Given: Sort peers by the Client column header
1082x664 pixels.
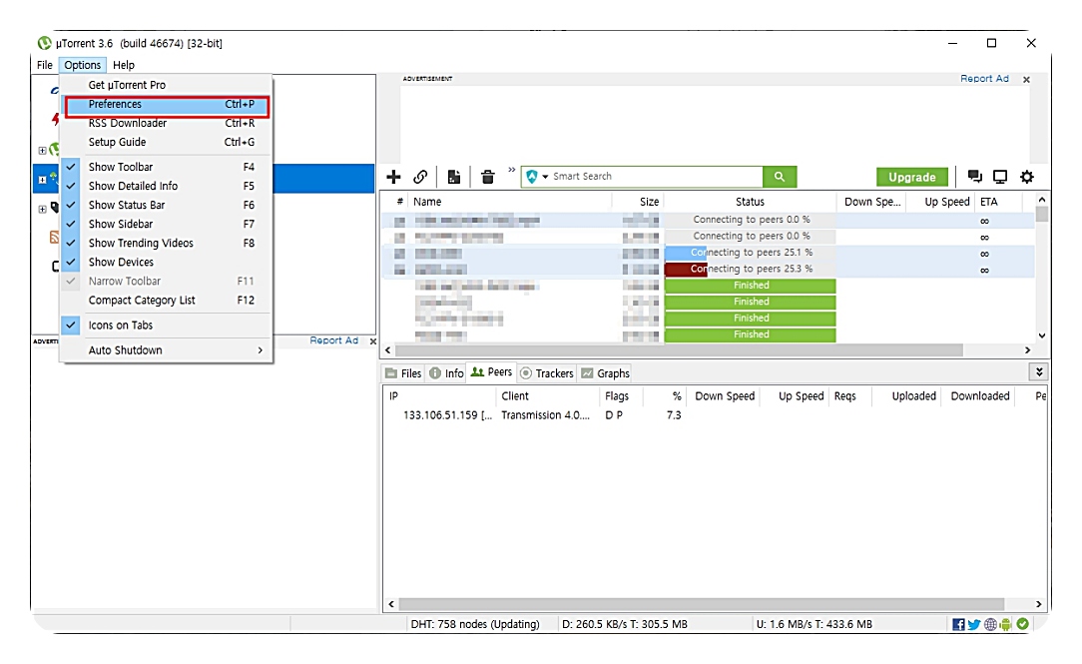Looking at the screenshot, I should click(547, 396).
